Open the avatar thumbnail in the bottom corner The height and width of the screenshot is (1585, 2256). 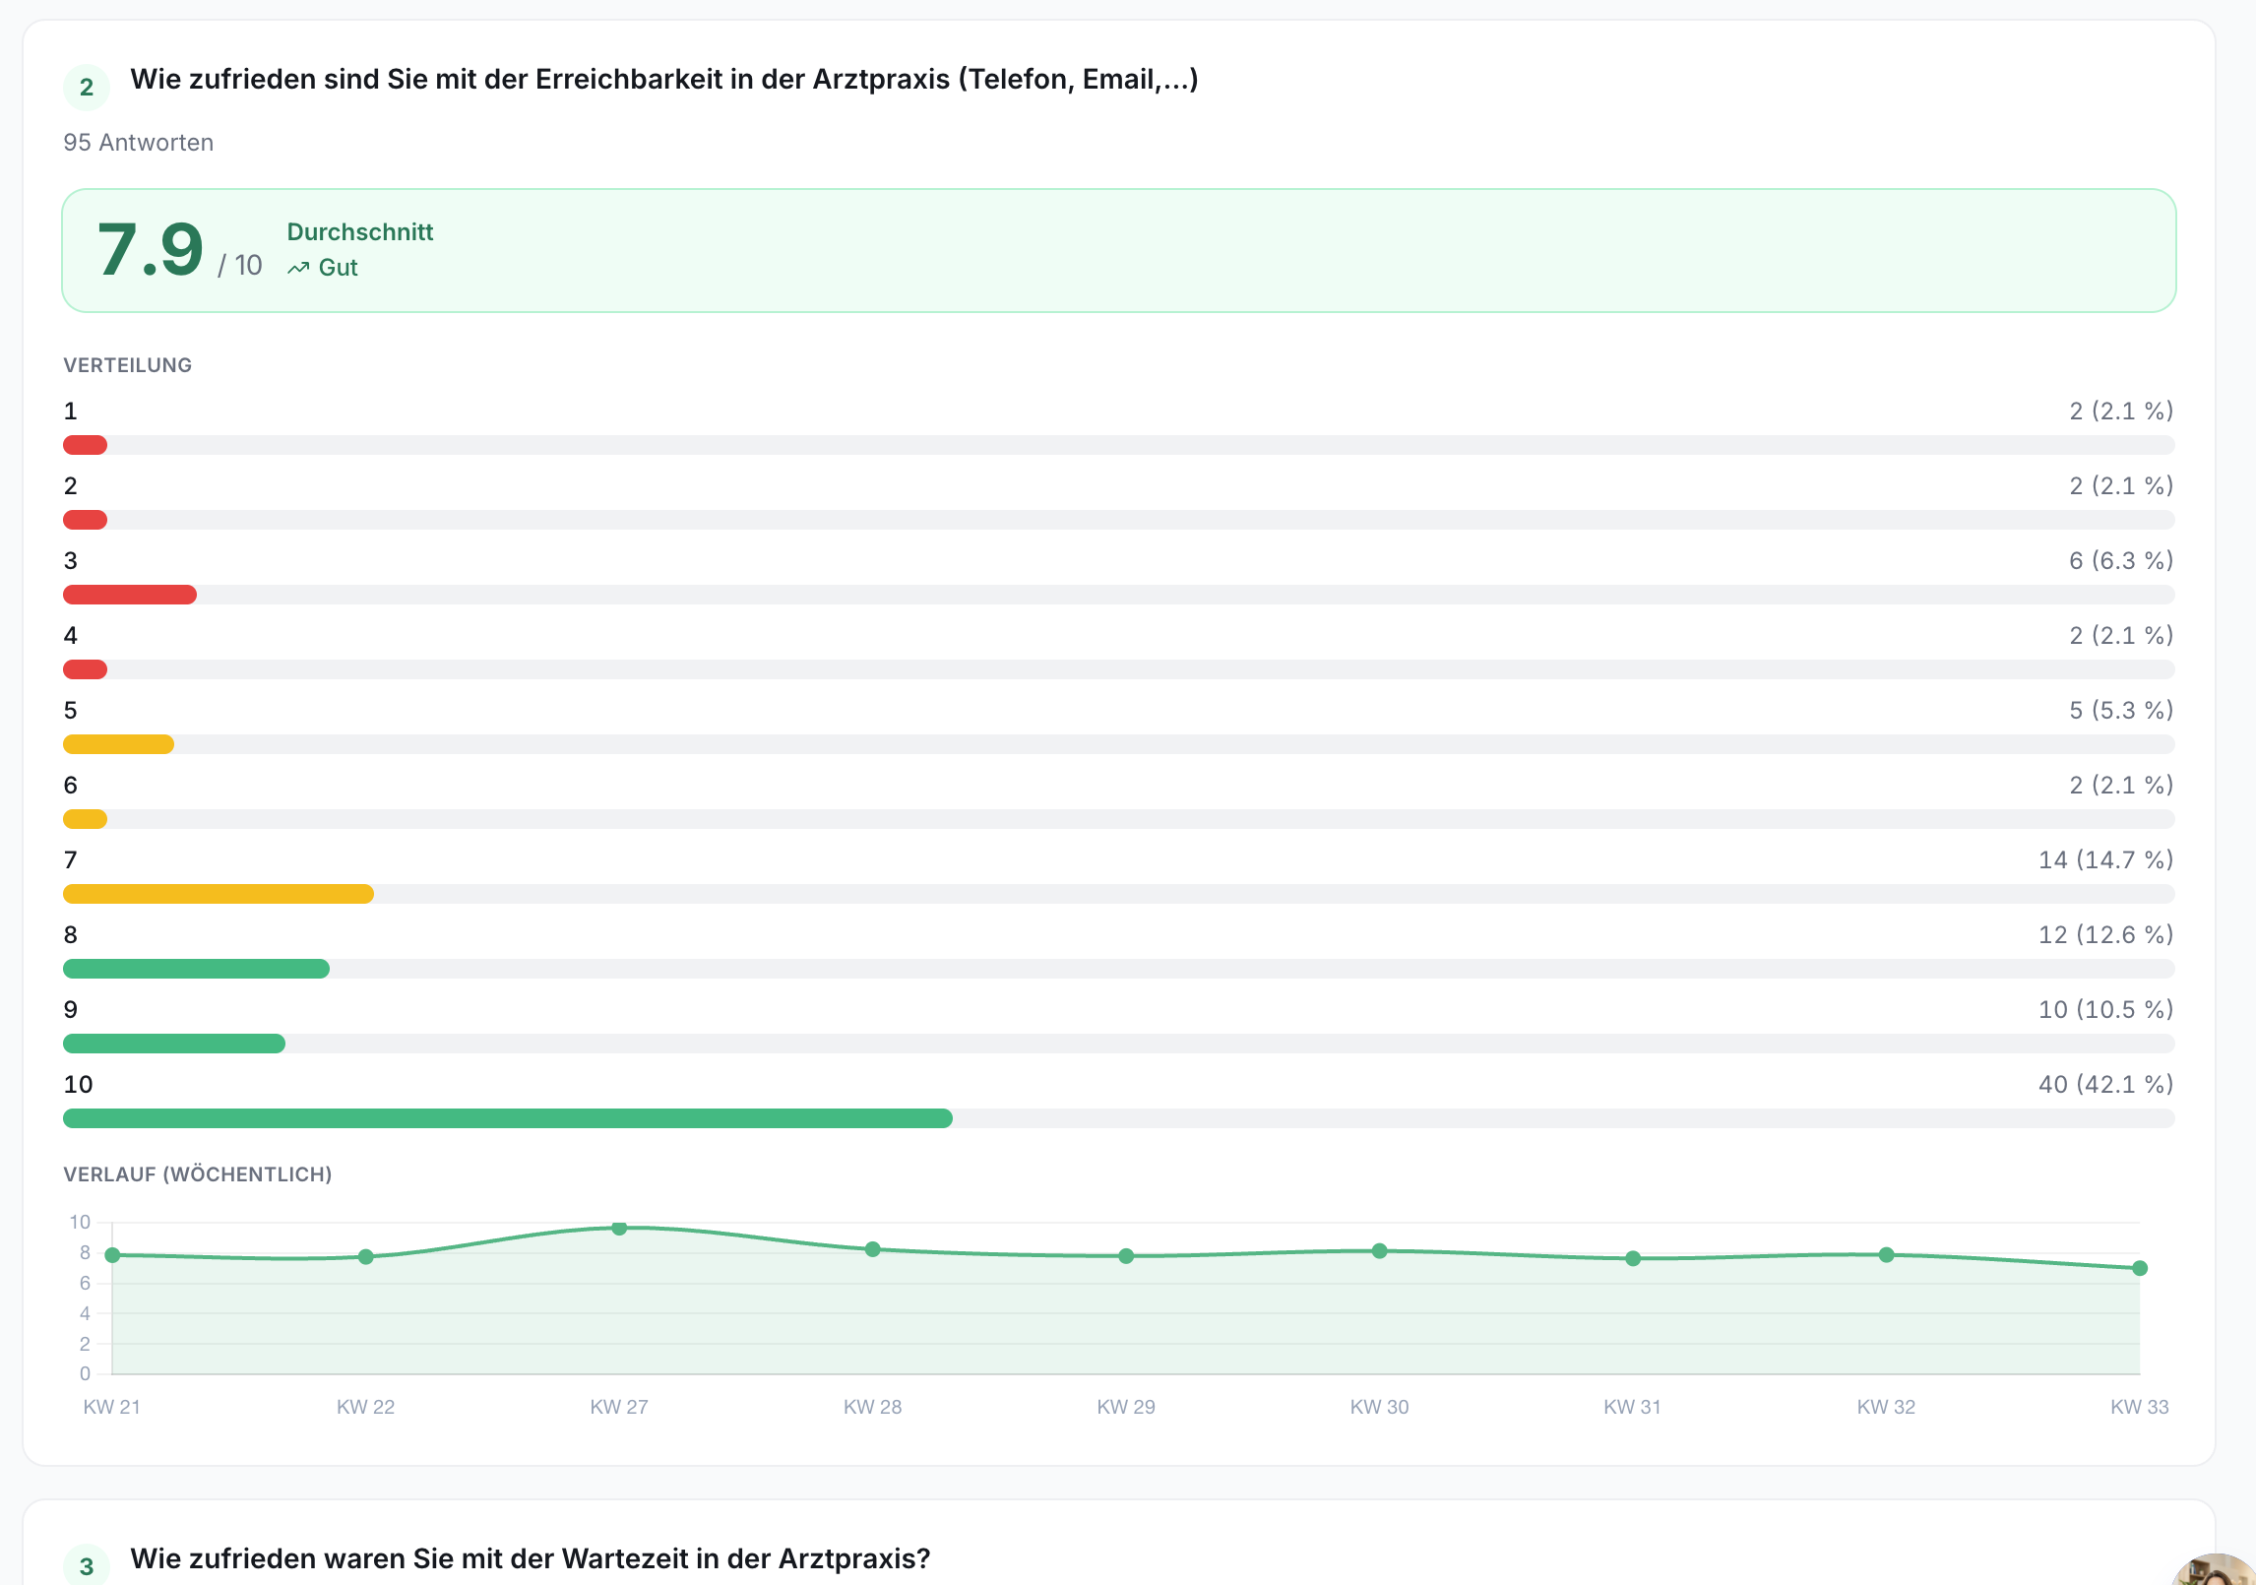2215,1569
